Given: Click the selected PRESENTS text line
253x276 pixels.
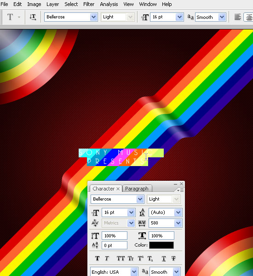Looking at the screenshot, I should [117, 161].
